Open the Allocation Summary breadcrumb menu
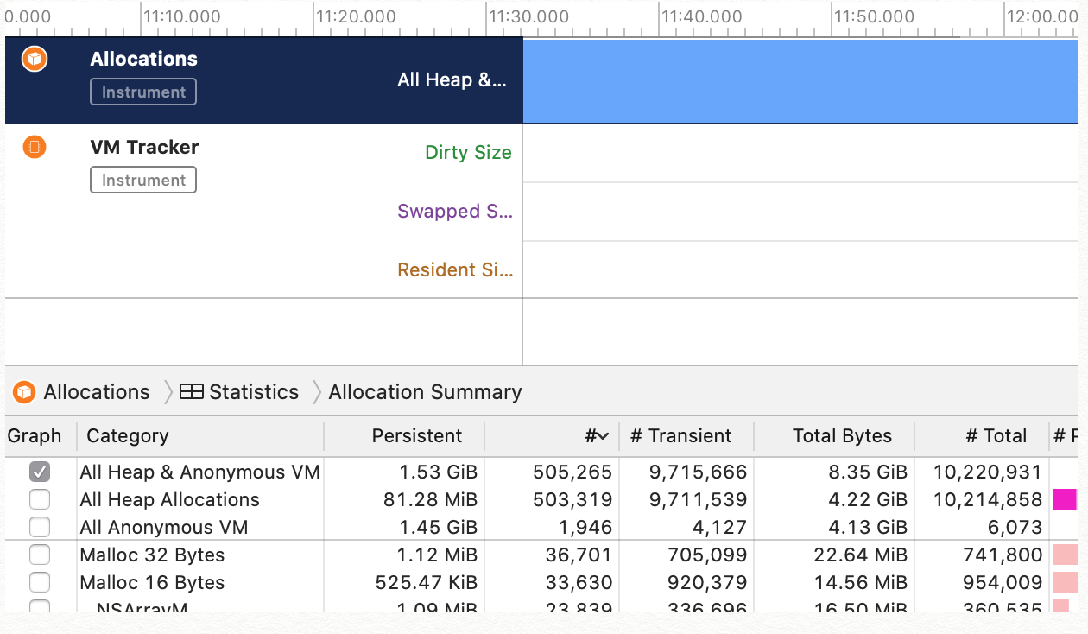The height and width of the screenshot is (634, 1088). coord(425,392)
